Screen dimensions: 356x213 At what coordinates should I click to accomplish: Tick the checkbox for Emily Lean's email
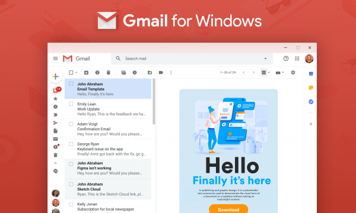pos(71,104)
